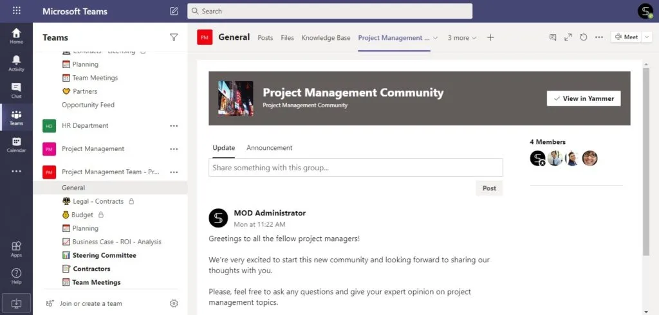
Task: Reload the current tab
Action: coord(583,37)
